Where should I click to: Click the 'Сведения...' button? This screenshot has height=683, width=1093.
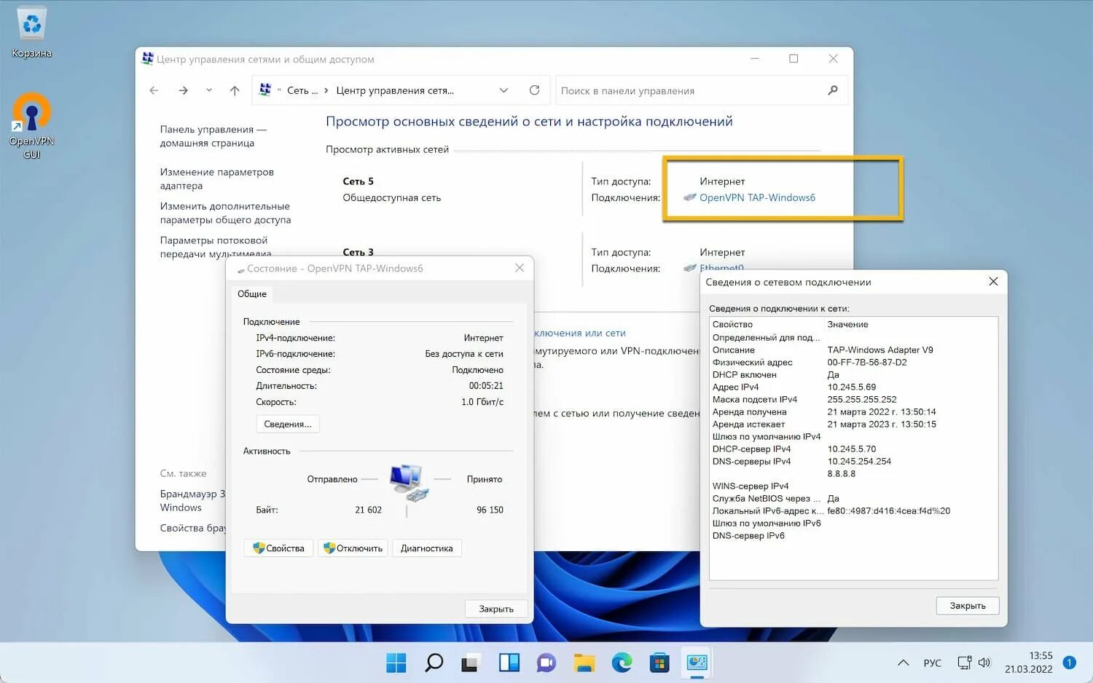click(x=287, y=424)
